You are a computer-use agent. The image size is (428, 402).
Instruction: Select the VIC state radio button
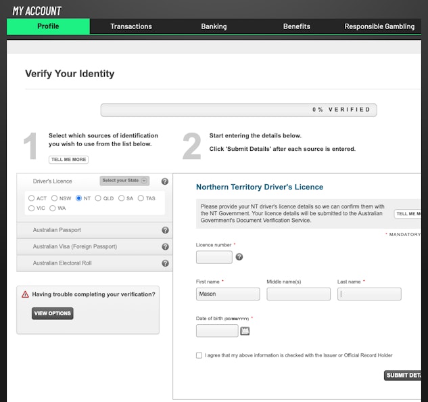point(32,208)
